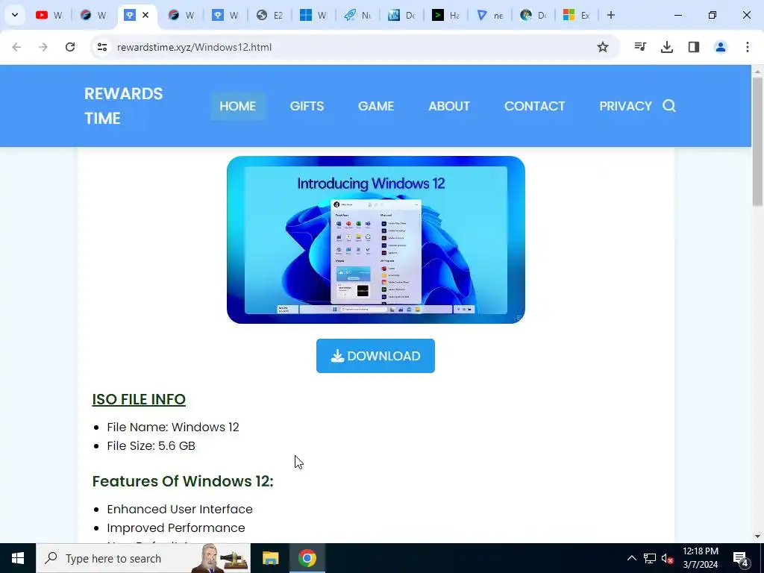Bookmark this page with the star

point(603,47)
